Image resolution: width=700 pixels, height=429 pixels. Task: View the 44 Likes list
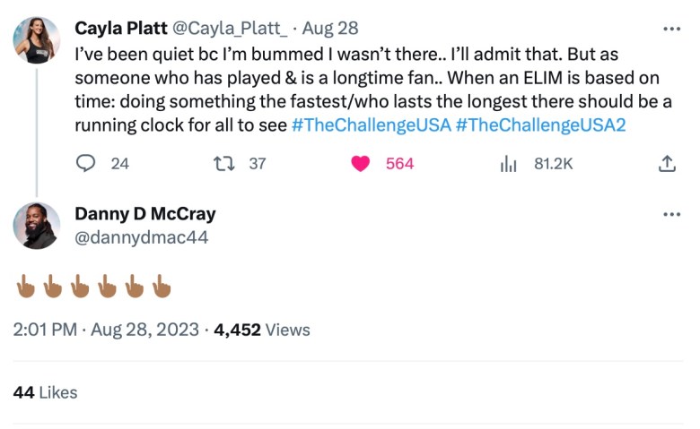point(46,392)
